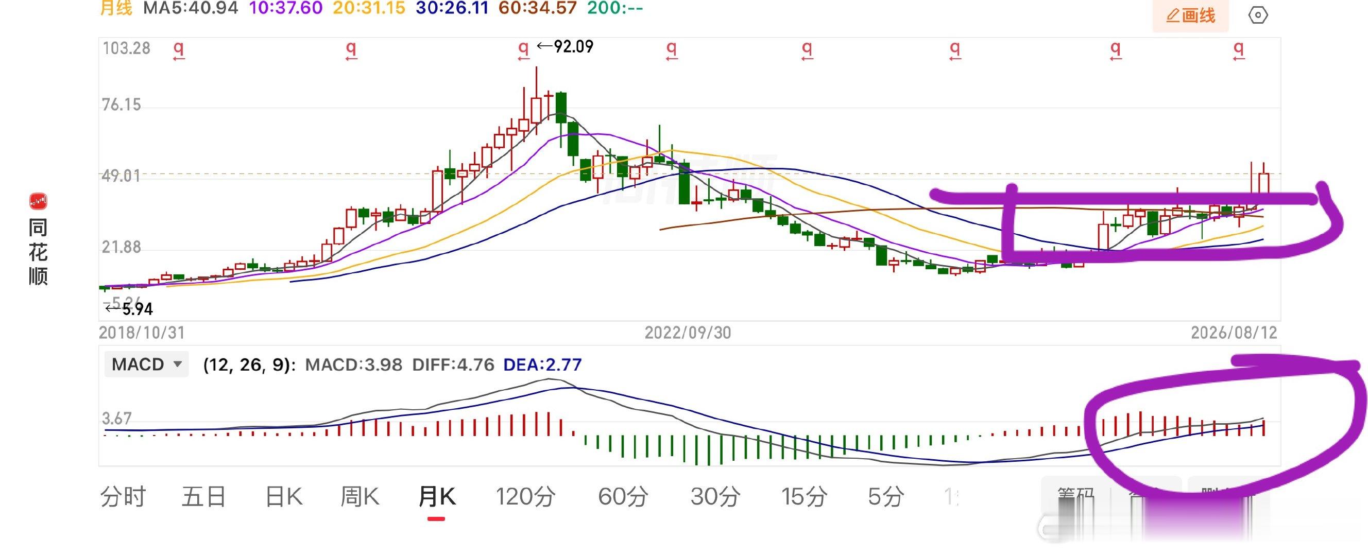Click the 76.15 price axis label
The width and height of the screenshot is (1368, 556).
(122, 105)
